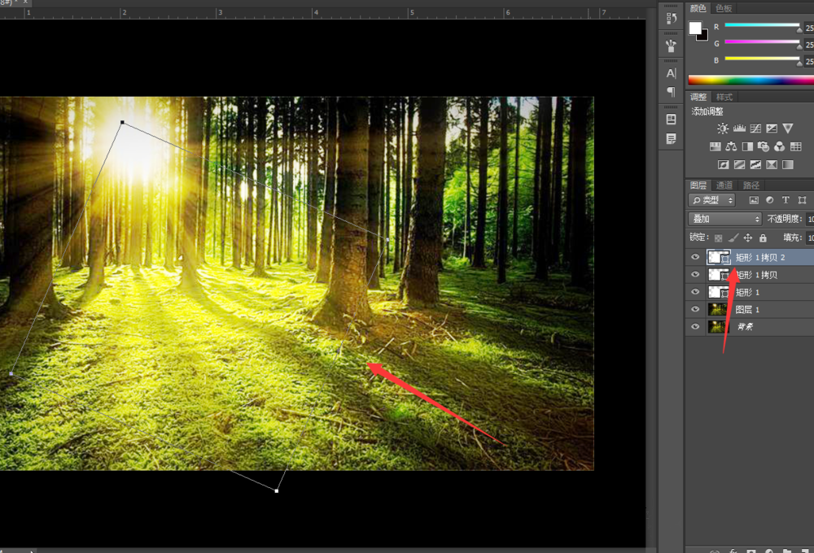Add a Color Balance adjustment
The height and width of the screenshot is (553, 814).
731,146
